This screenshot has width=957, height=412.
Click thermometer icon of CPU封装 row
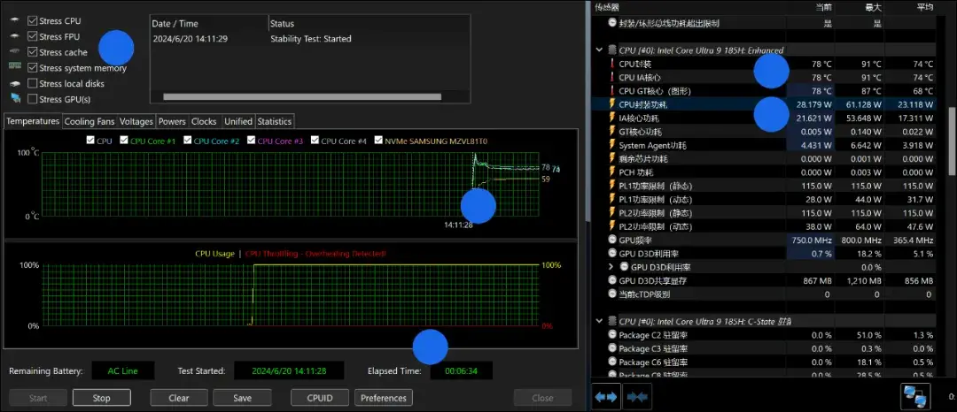tap(612, 64)
